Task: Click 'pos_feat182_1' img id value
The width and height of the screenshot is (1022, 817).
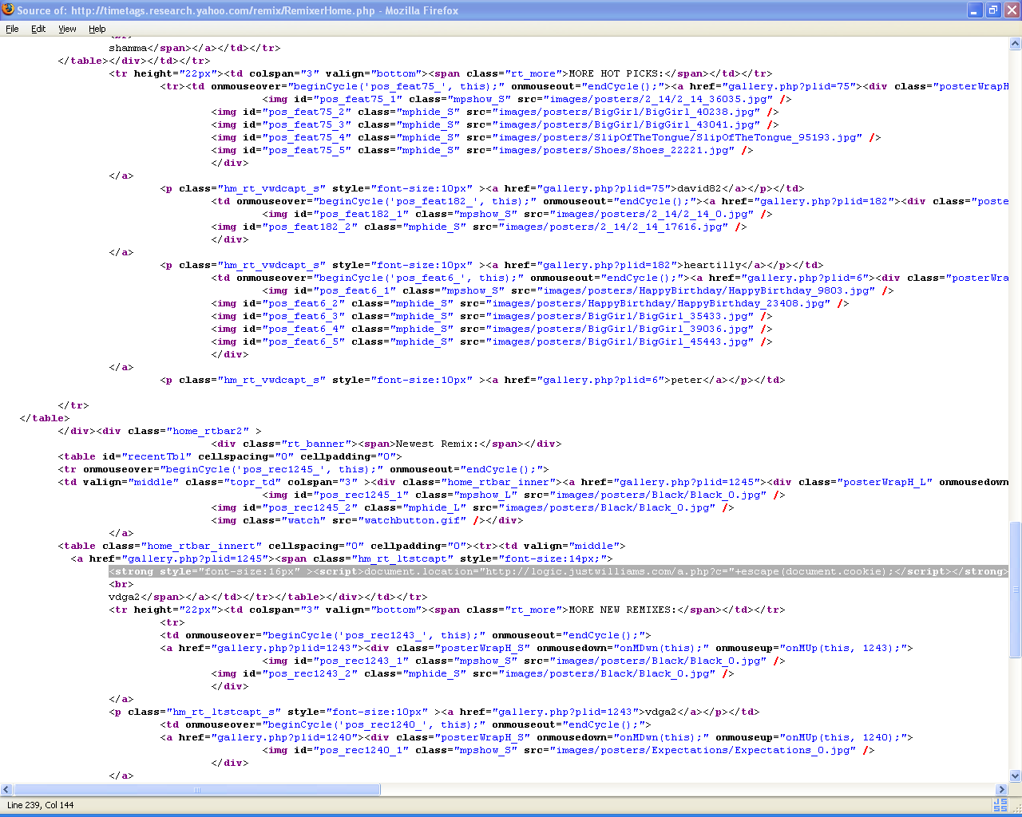Action: coord(361,214)
